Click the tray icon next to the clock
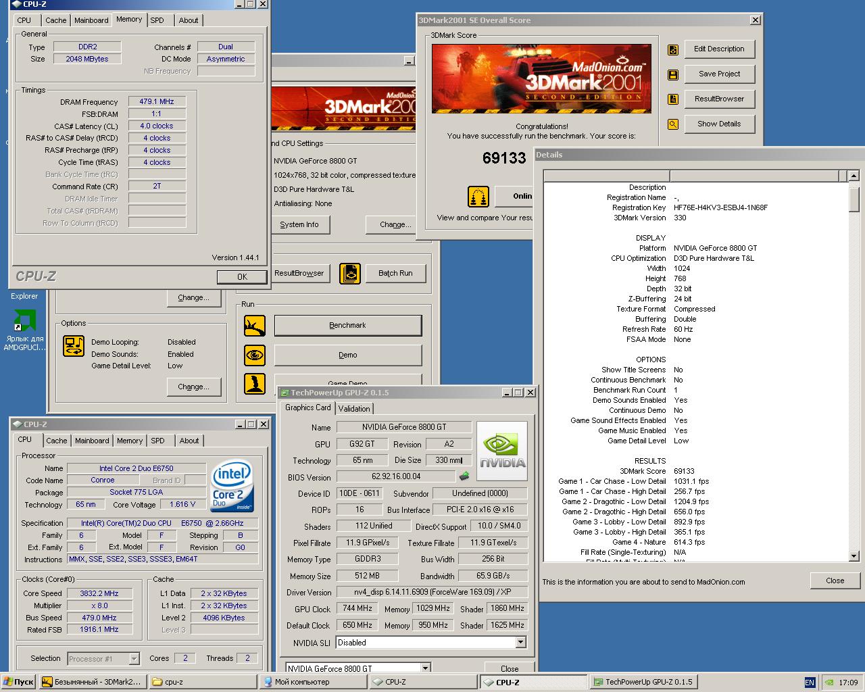 click(x=829, y=683)
